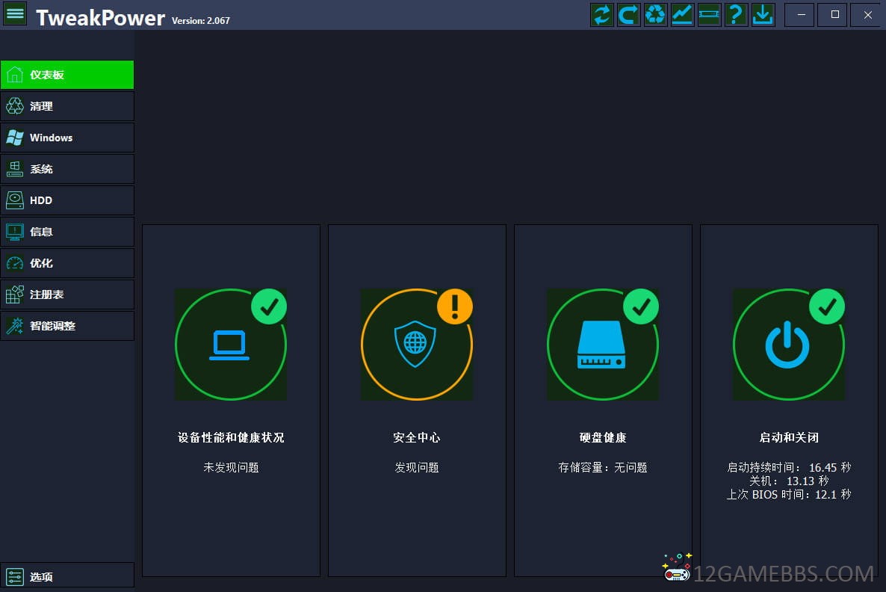Open the 系统 system section

click(67, 169)
